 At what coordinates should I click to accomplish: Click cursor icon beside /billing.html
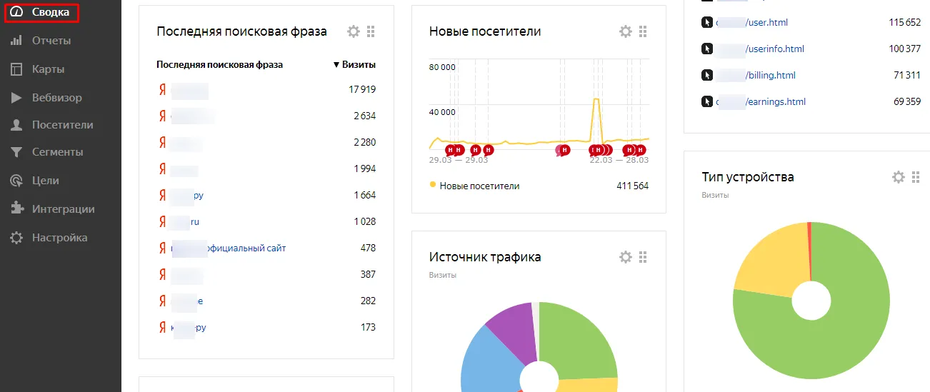(707, 75)
